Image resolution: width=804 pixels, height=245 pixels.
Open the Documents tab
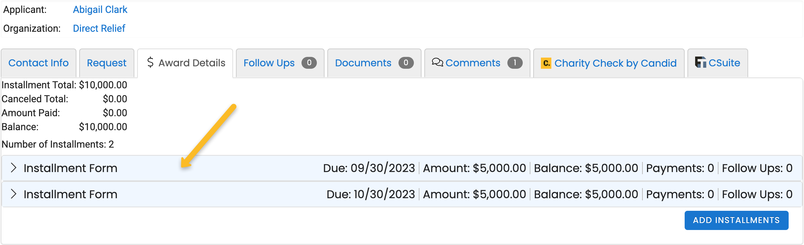pos(374,63)
